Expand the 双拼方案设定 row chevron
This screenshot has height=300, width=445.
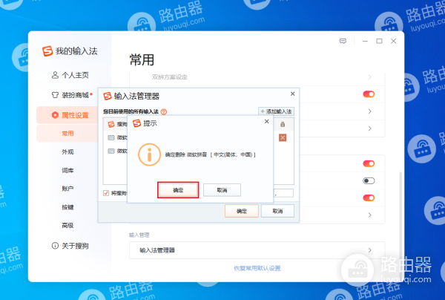[369, 76]
